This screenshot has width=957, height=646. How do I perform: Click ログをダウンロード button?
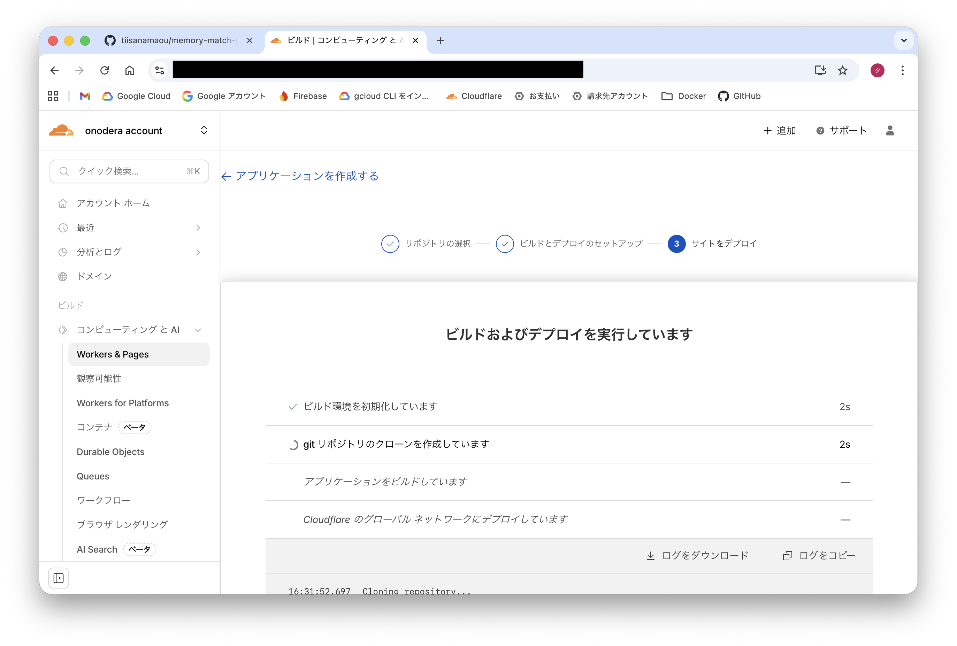698,555
